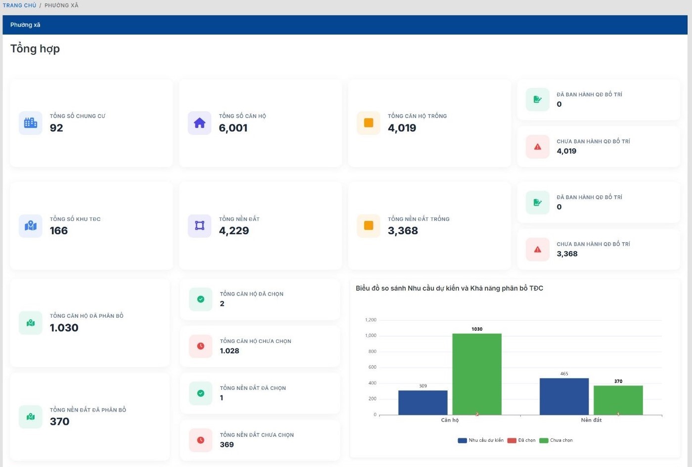Click the value 1.030 under Tổng căn hộ đã phân bổ
Viewport: 692px width, 467px height.
point(64,328)
